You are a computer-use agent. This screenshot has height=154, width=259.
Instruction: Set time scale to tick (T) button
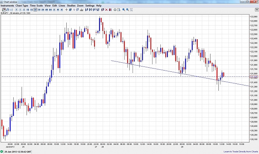16,10
